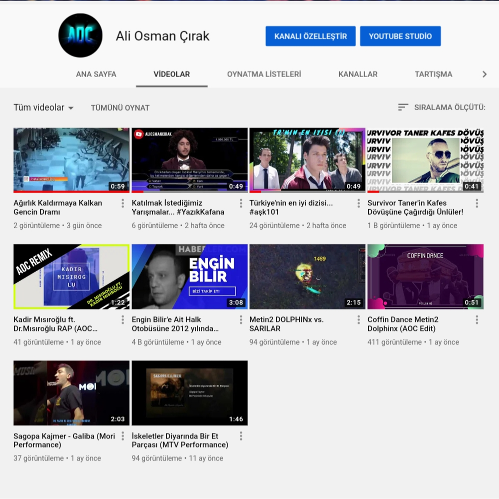The image size is (499, 499).
Task: Click the red progress bar on Survivor Taner thumbnail
Action: tap(373, 192)
